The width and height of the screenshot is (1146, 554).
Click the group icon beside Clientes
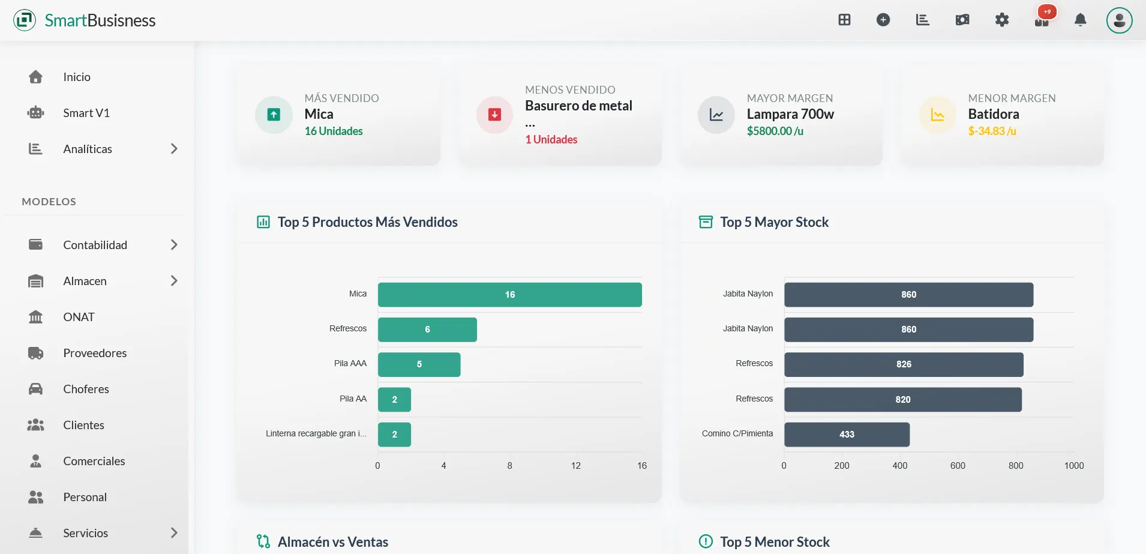click(x=36, y=425)
